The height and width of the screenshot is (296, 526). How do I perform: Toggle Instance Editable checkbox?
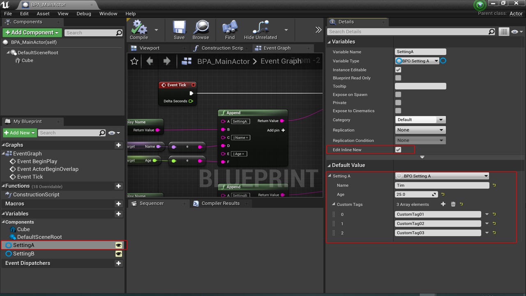click(x=398, y=70)
